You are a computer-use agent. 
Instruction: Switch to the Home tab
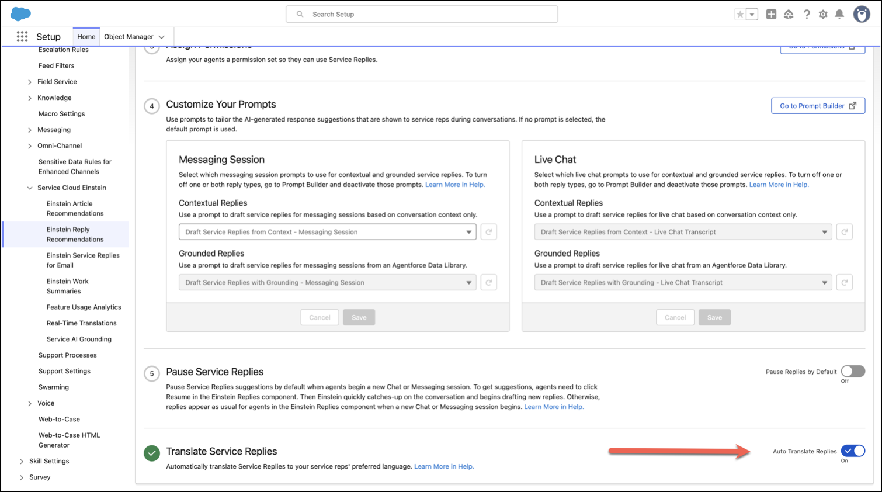tap(86, 37)
